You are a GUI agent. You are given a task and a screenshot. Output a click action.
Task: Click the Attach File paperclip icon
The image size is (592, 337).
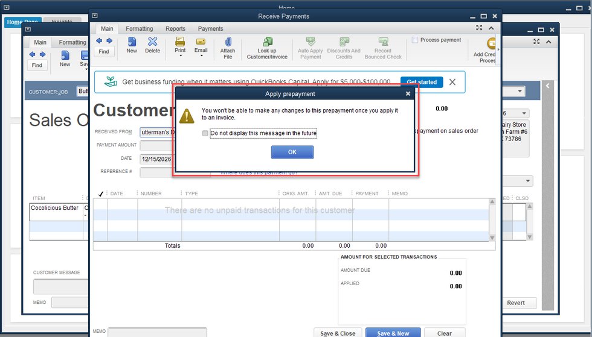pos(228,46)
